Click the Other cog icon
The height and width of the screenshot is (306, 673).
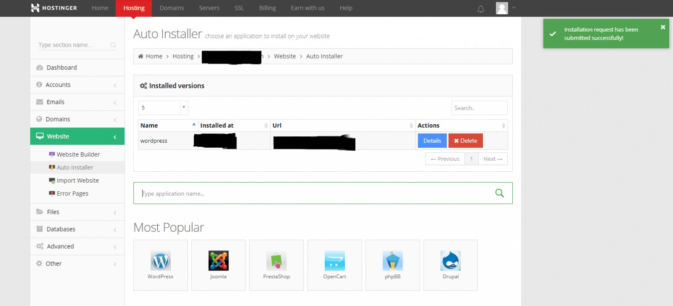click(x=39, y=263)
